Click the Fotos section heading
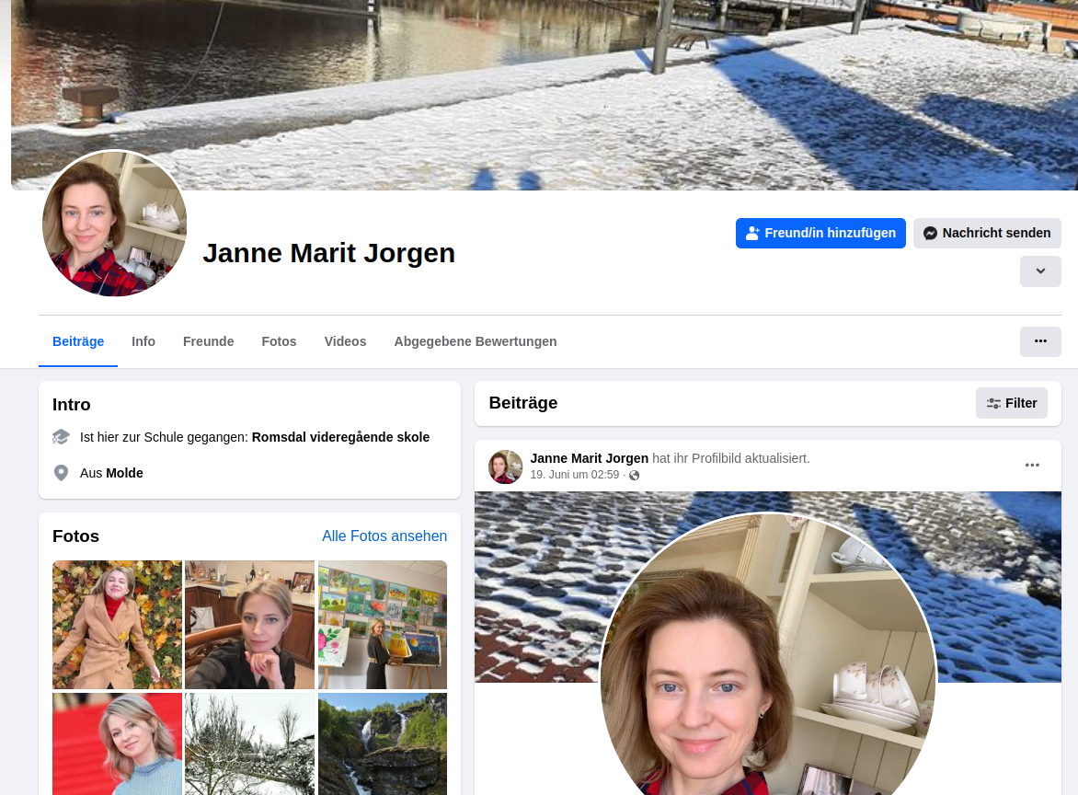Image resolution: width=1078 pixels, height=795 pixels. (x=75, y=536)
